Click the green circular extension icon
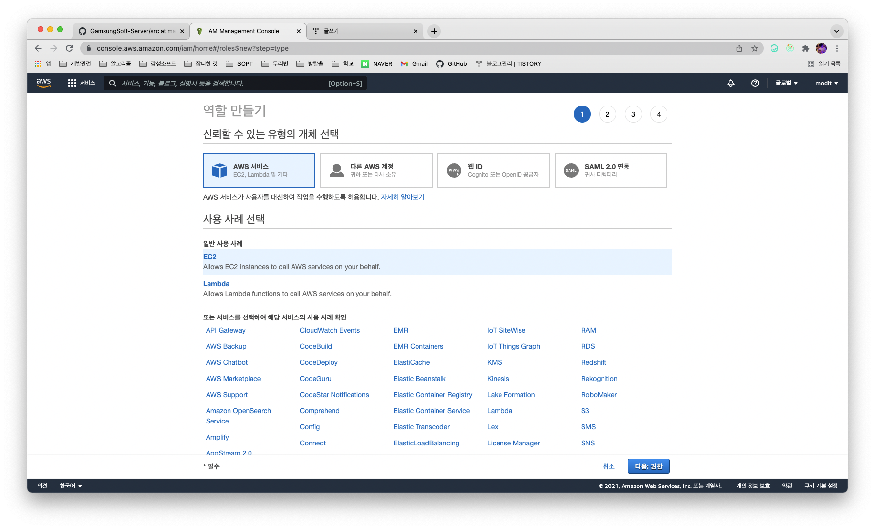This screenshot has height=529, width=875. [x=774, y=48]
